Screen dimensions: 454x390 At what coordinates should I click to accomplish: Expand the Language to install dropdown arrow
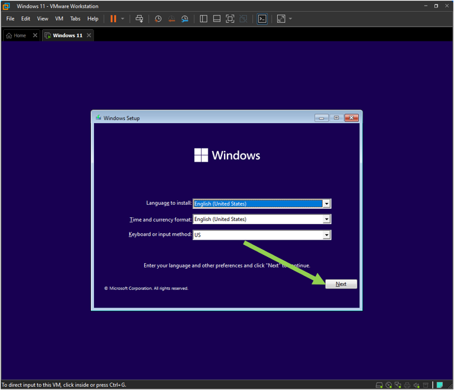pyautogui.click(x=327, y=204)
